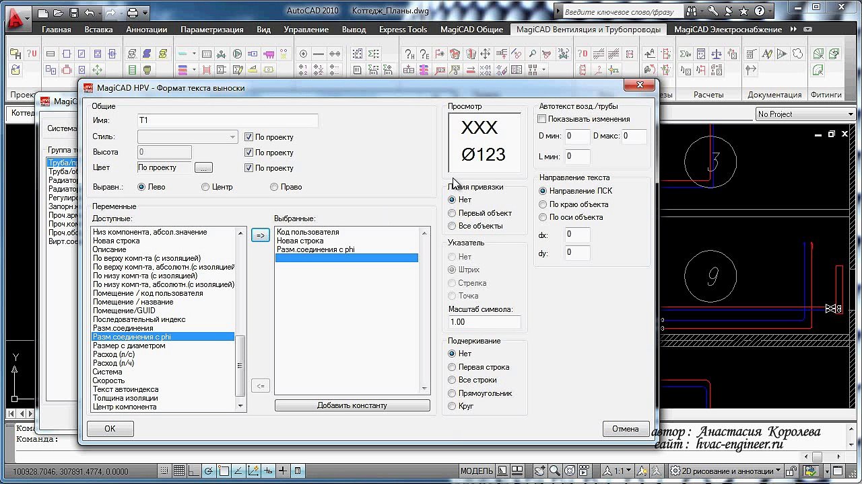Toggle the Высота 'По проекту' checkbox
The height and width of the screenshot is (484, 862).
click(248, 153)
